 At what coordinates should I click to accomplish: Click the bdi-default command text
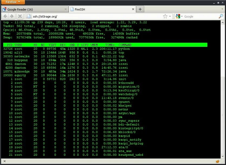point(129,124)
